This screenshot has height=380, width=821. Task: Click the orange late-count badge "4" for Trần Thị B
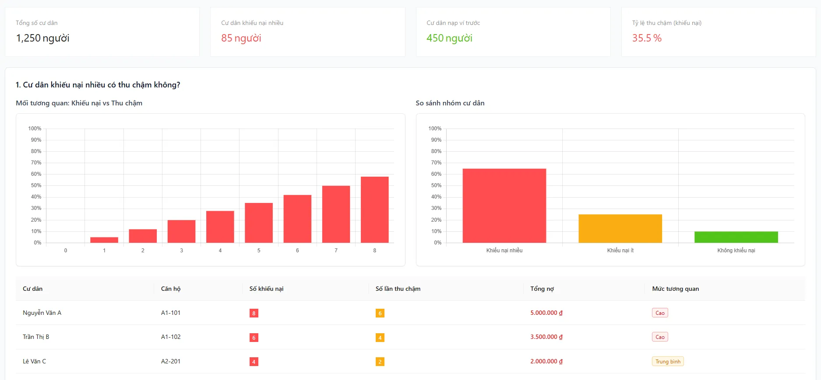pos(380,338)
